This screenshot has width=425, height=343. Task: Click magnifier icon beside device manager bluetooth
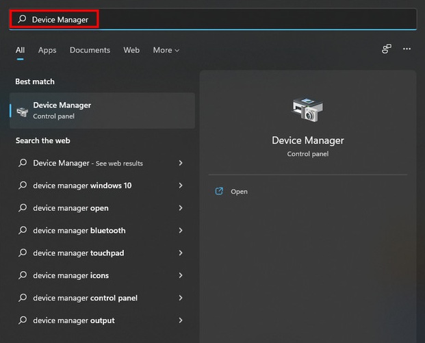click(23, 231)
